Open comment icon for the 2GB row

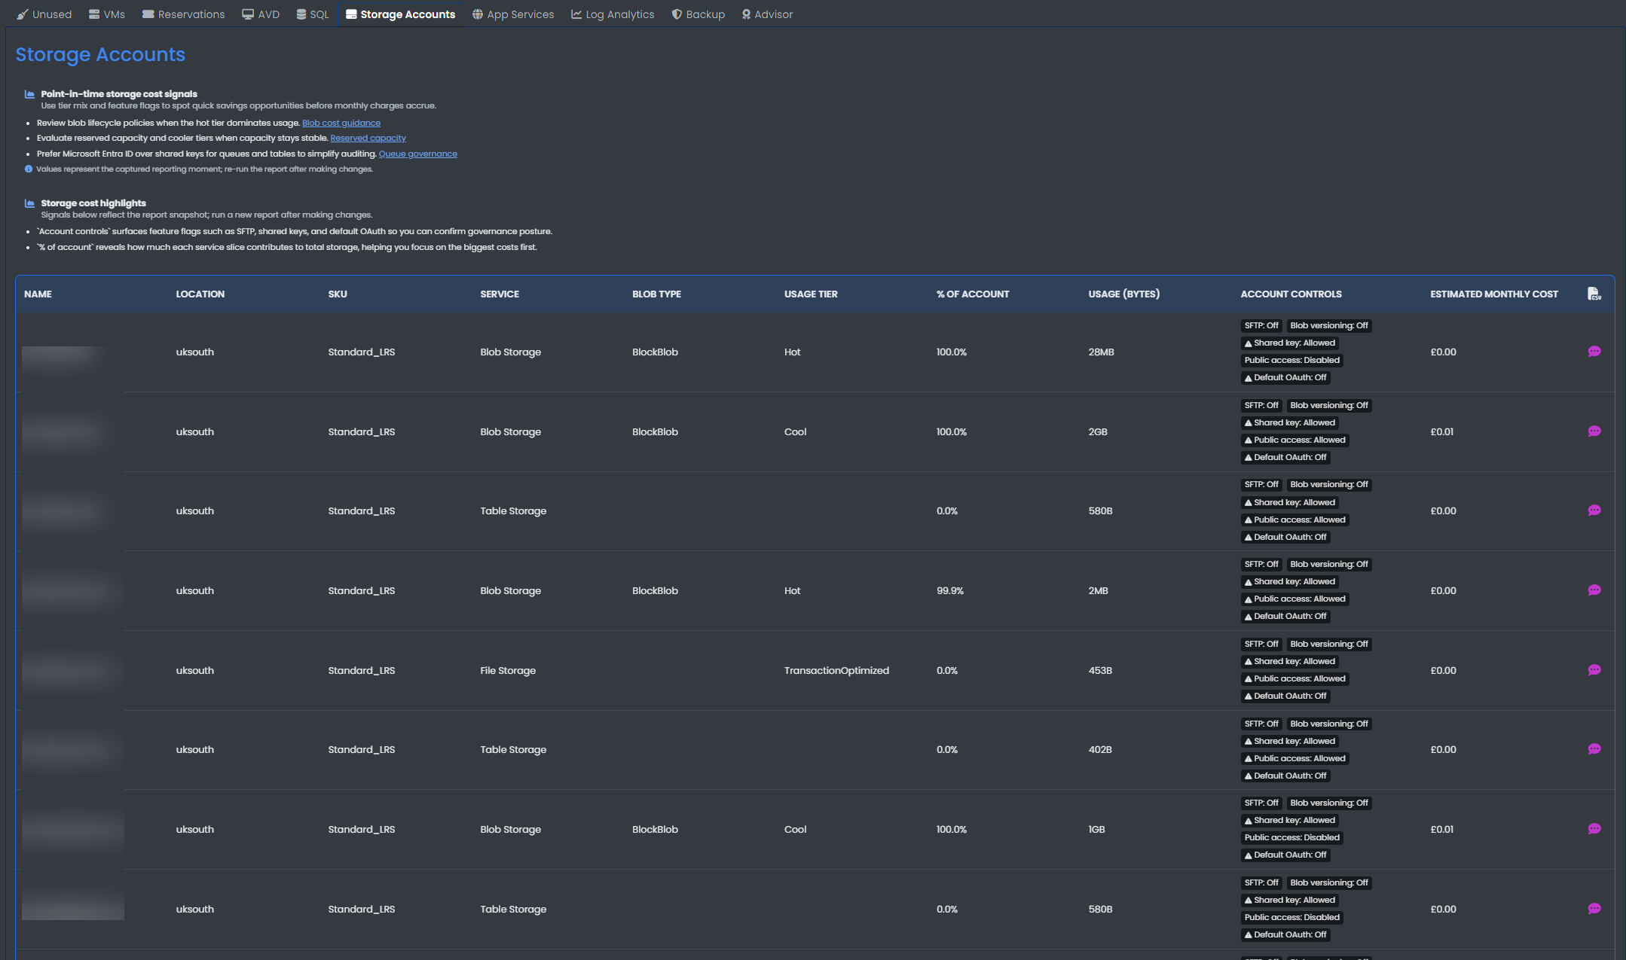1594,431
